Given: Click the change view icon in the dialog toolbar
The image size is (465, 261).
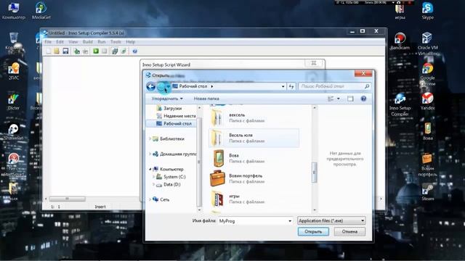Looking at the screenshot, I should coord(331,99).
